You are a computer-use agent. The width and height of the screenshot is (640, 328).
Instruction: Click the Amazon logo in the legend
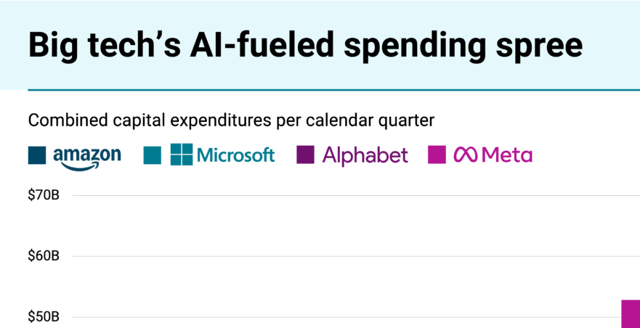(x=86, y=156)
